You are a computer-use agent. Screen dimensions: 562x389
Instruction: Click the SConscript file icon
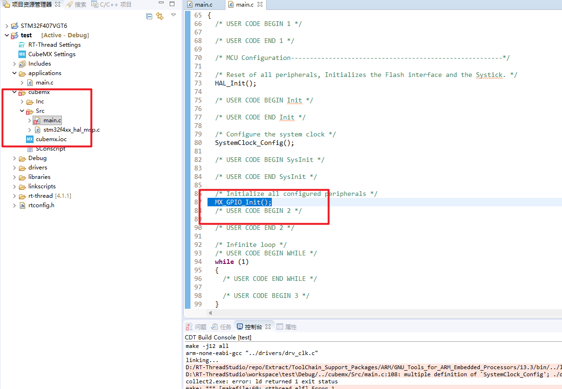(x=30, y=149)
